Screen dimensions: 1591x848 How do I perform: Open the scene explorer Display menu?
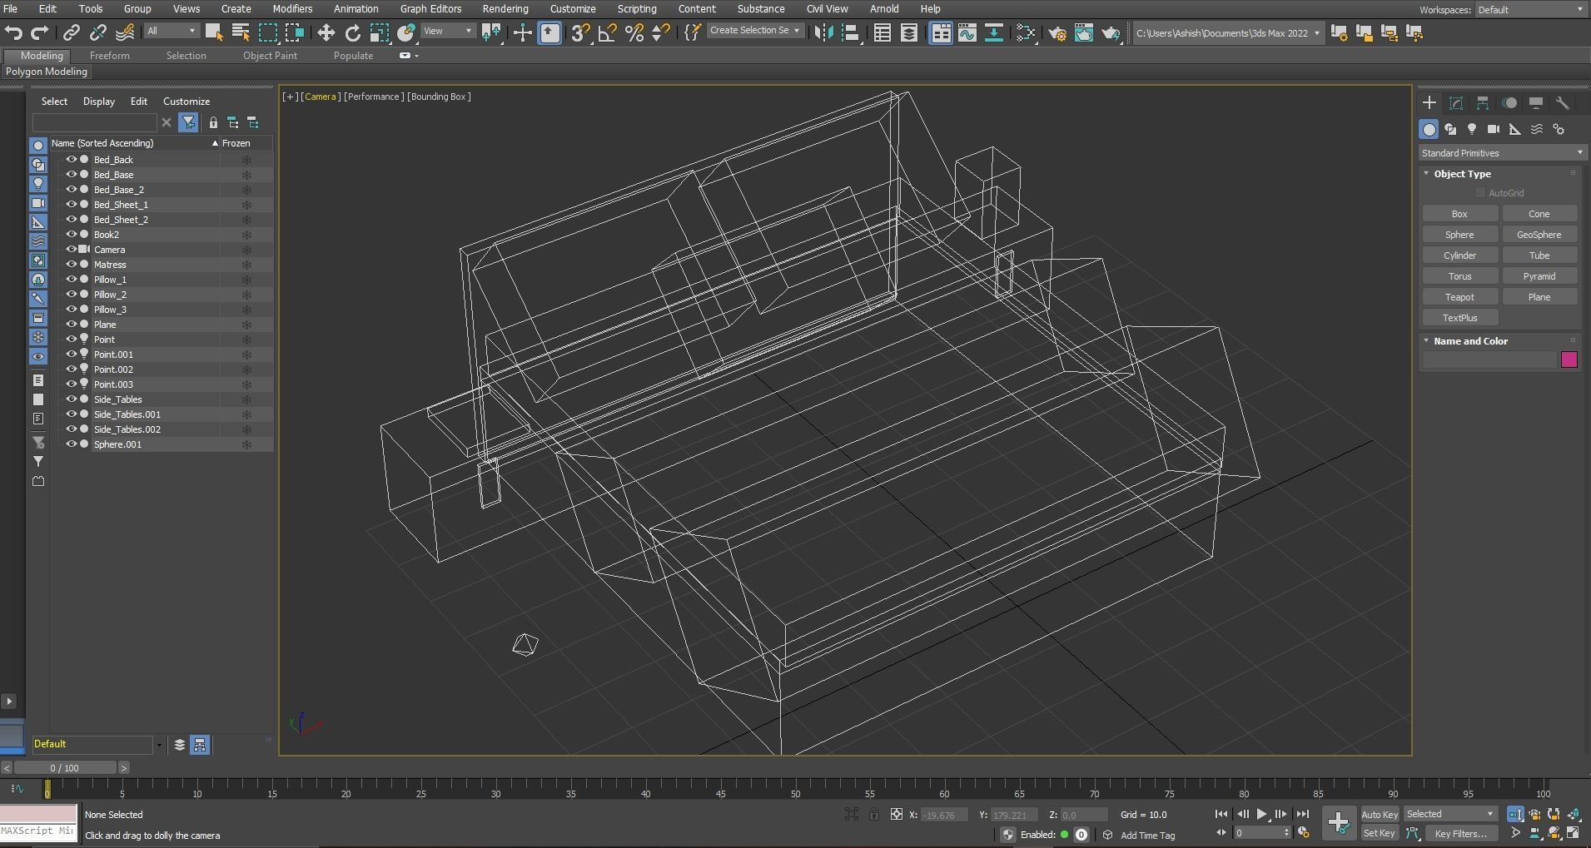point(98,102)
